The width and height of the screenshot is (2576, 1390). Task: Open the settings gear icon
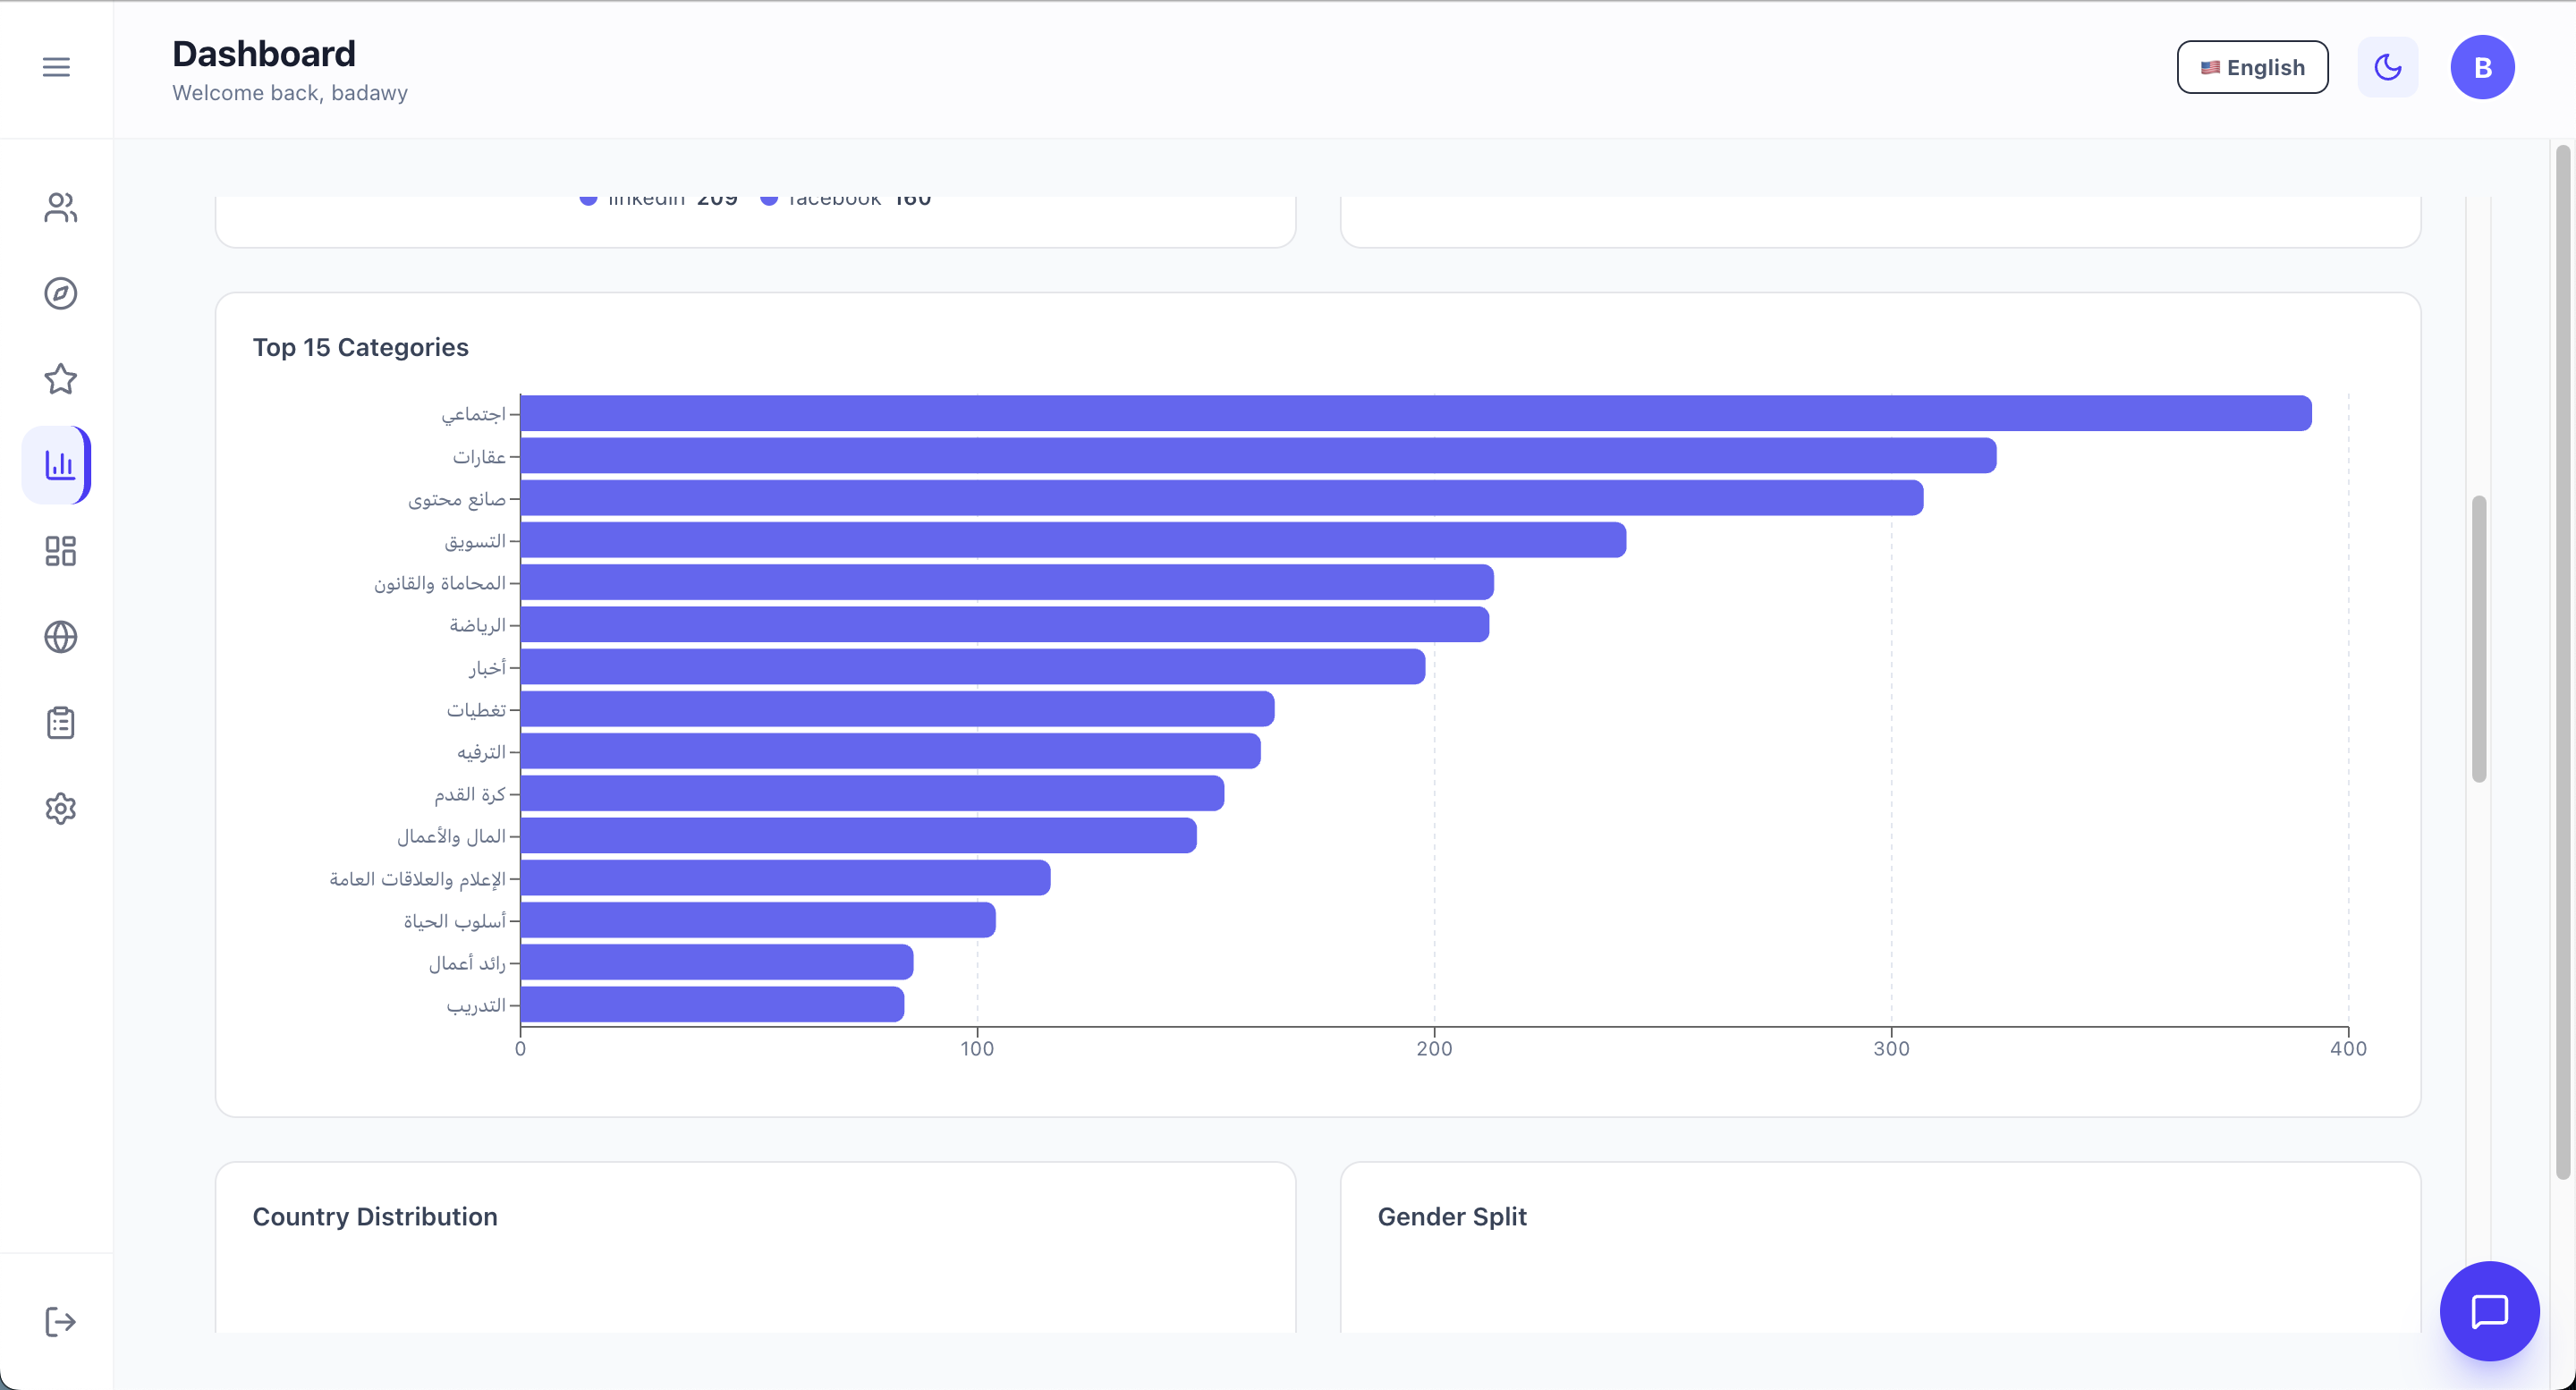(60, 809)
